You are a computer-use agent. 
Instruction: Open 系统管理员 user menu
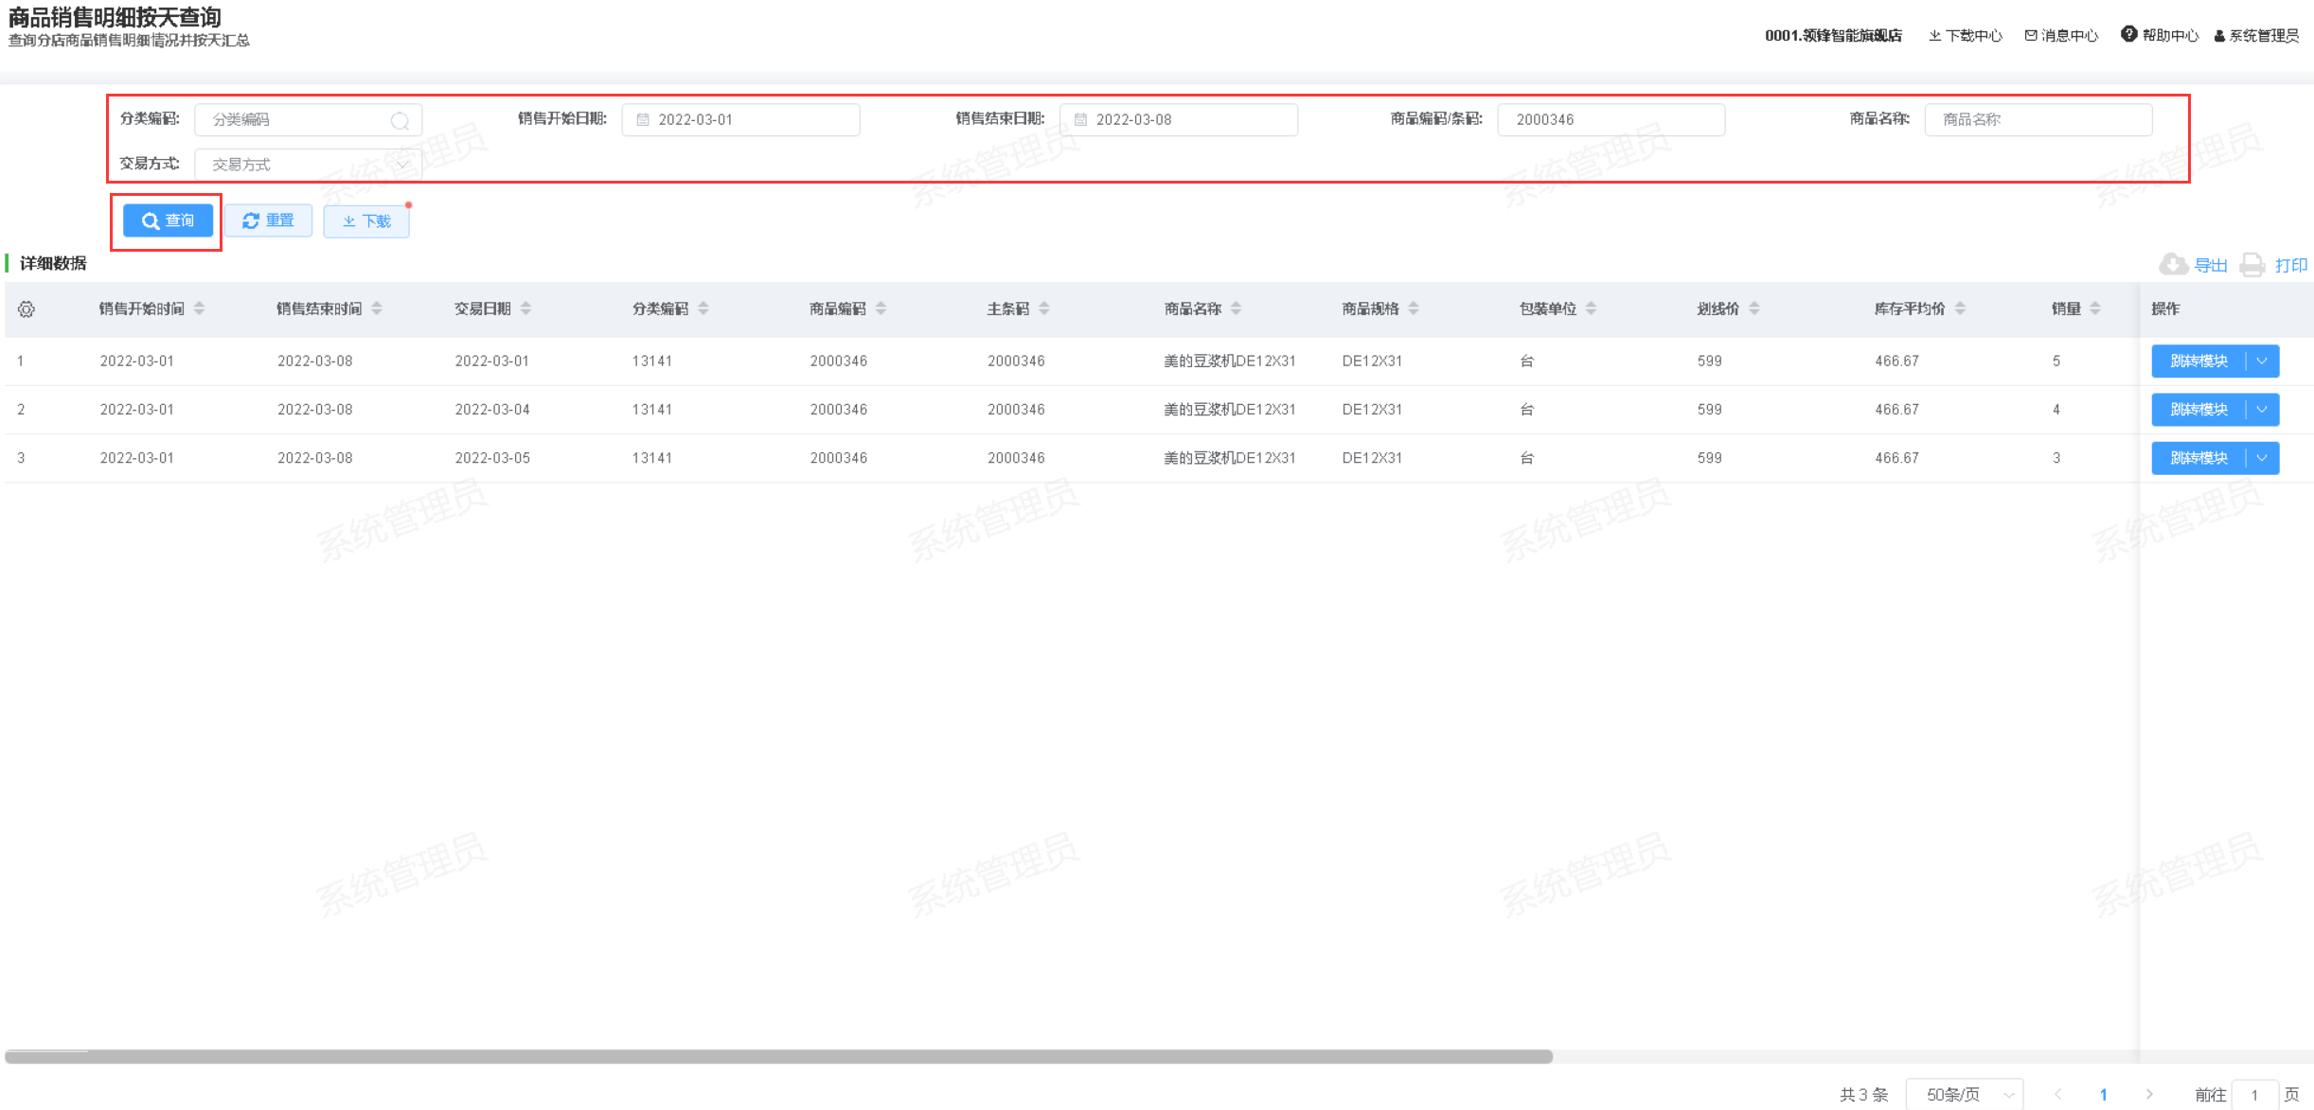click(x=2256, y=36)
